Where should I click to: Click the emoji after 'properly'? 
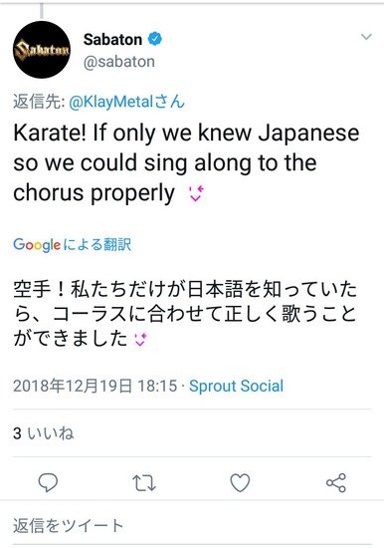pos(196,193)
